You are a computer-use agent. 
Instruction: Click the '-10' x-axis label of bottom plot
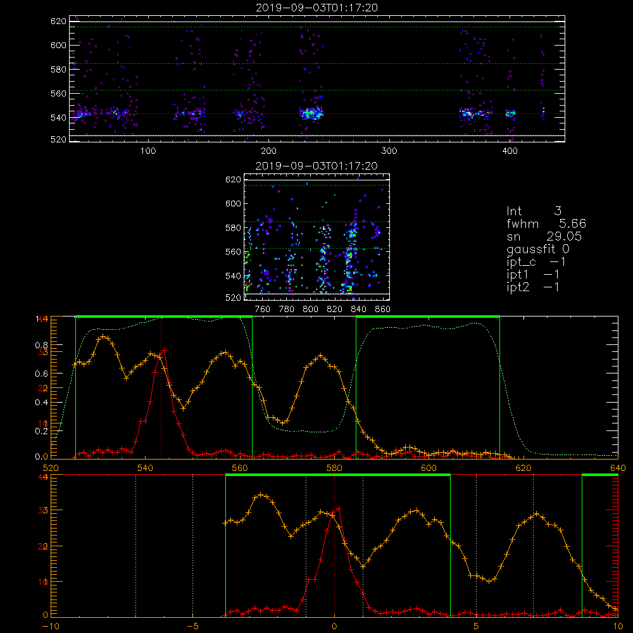(51, 626)
